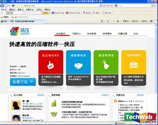The height and width of the screenshot is (125, 158).
Task: Click the Amazon toolbar shortcut
Action: tap(87, 13)
